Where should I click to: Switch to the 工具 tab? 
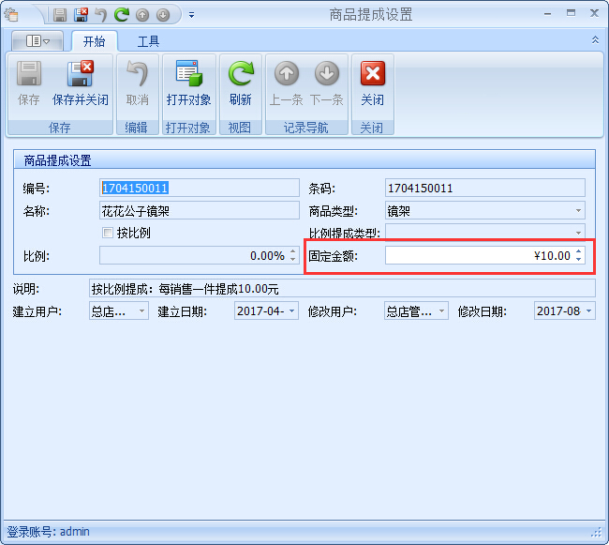pos(148,41)
